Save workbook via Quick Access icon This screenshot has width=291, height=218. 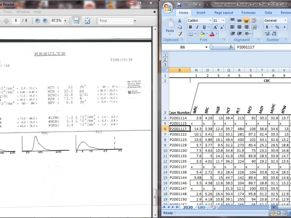tap(179, 5)
